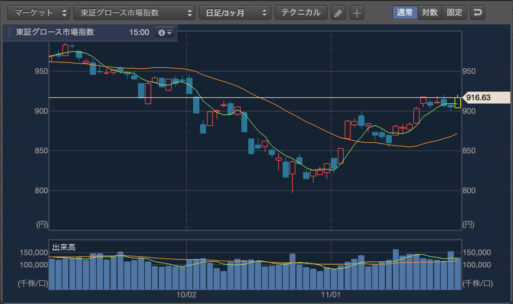The image size is (513, 304).
Task: Switch chart scale to 固定
Action: 454,12
